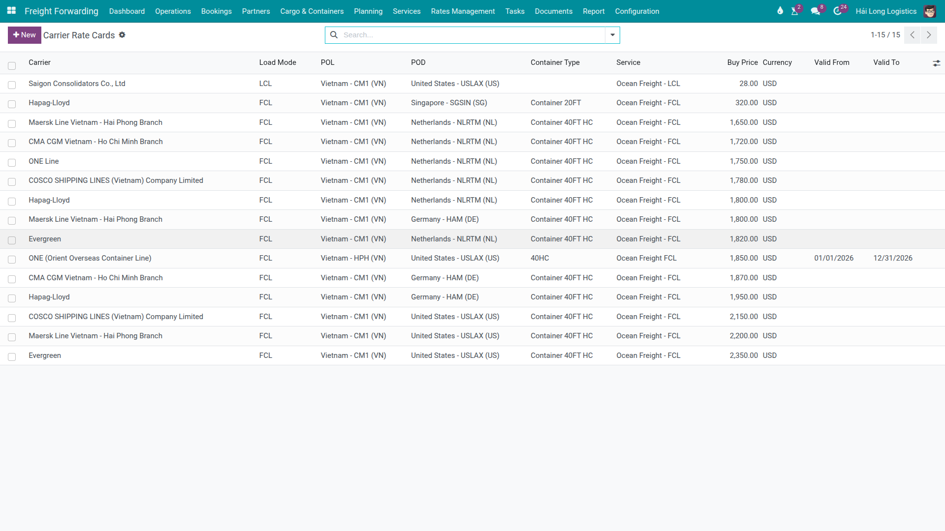Screen dimensions: 945x531
Task: Open the user avatar menu
Action: pos(930,11)
